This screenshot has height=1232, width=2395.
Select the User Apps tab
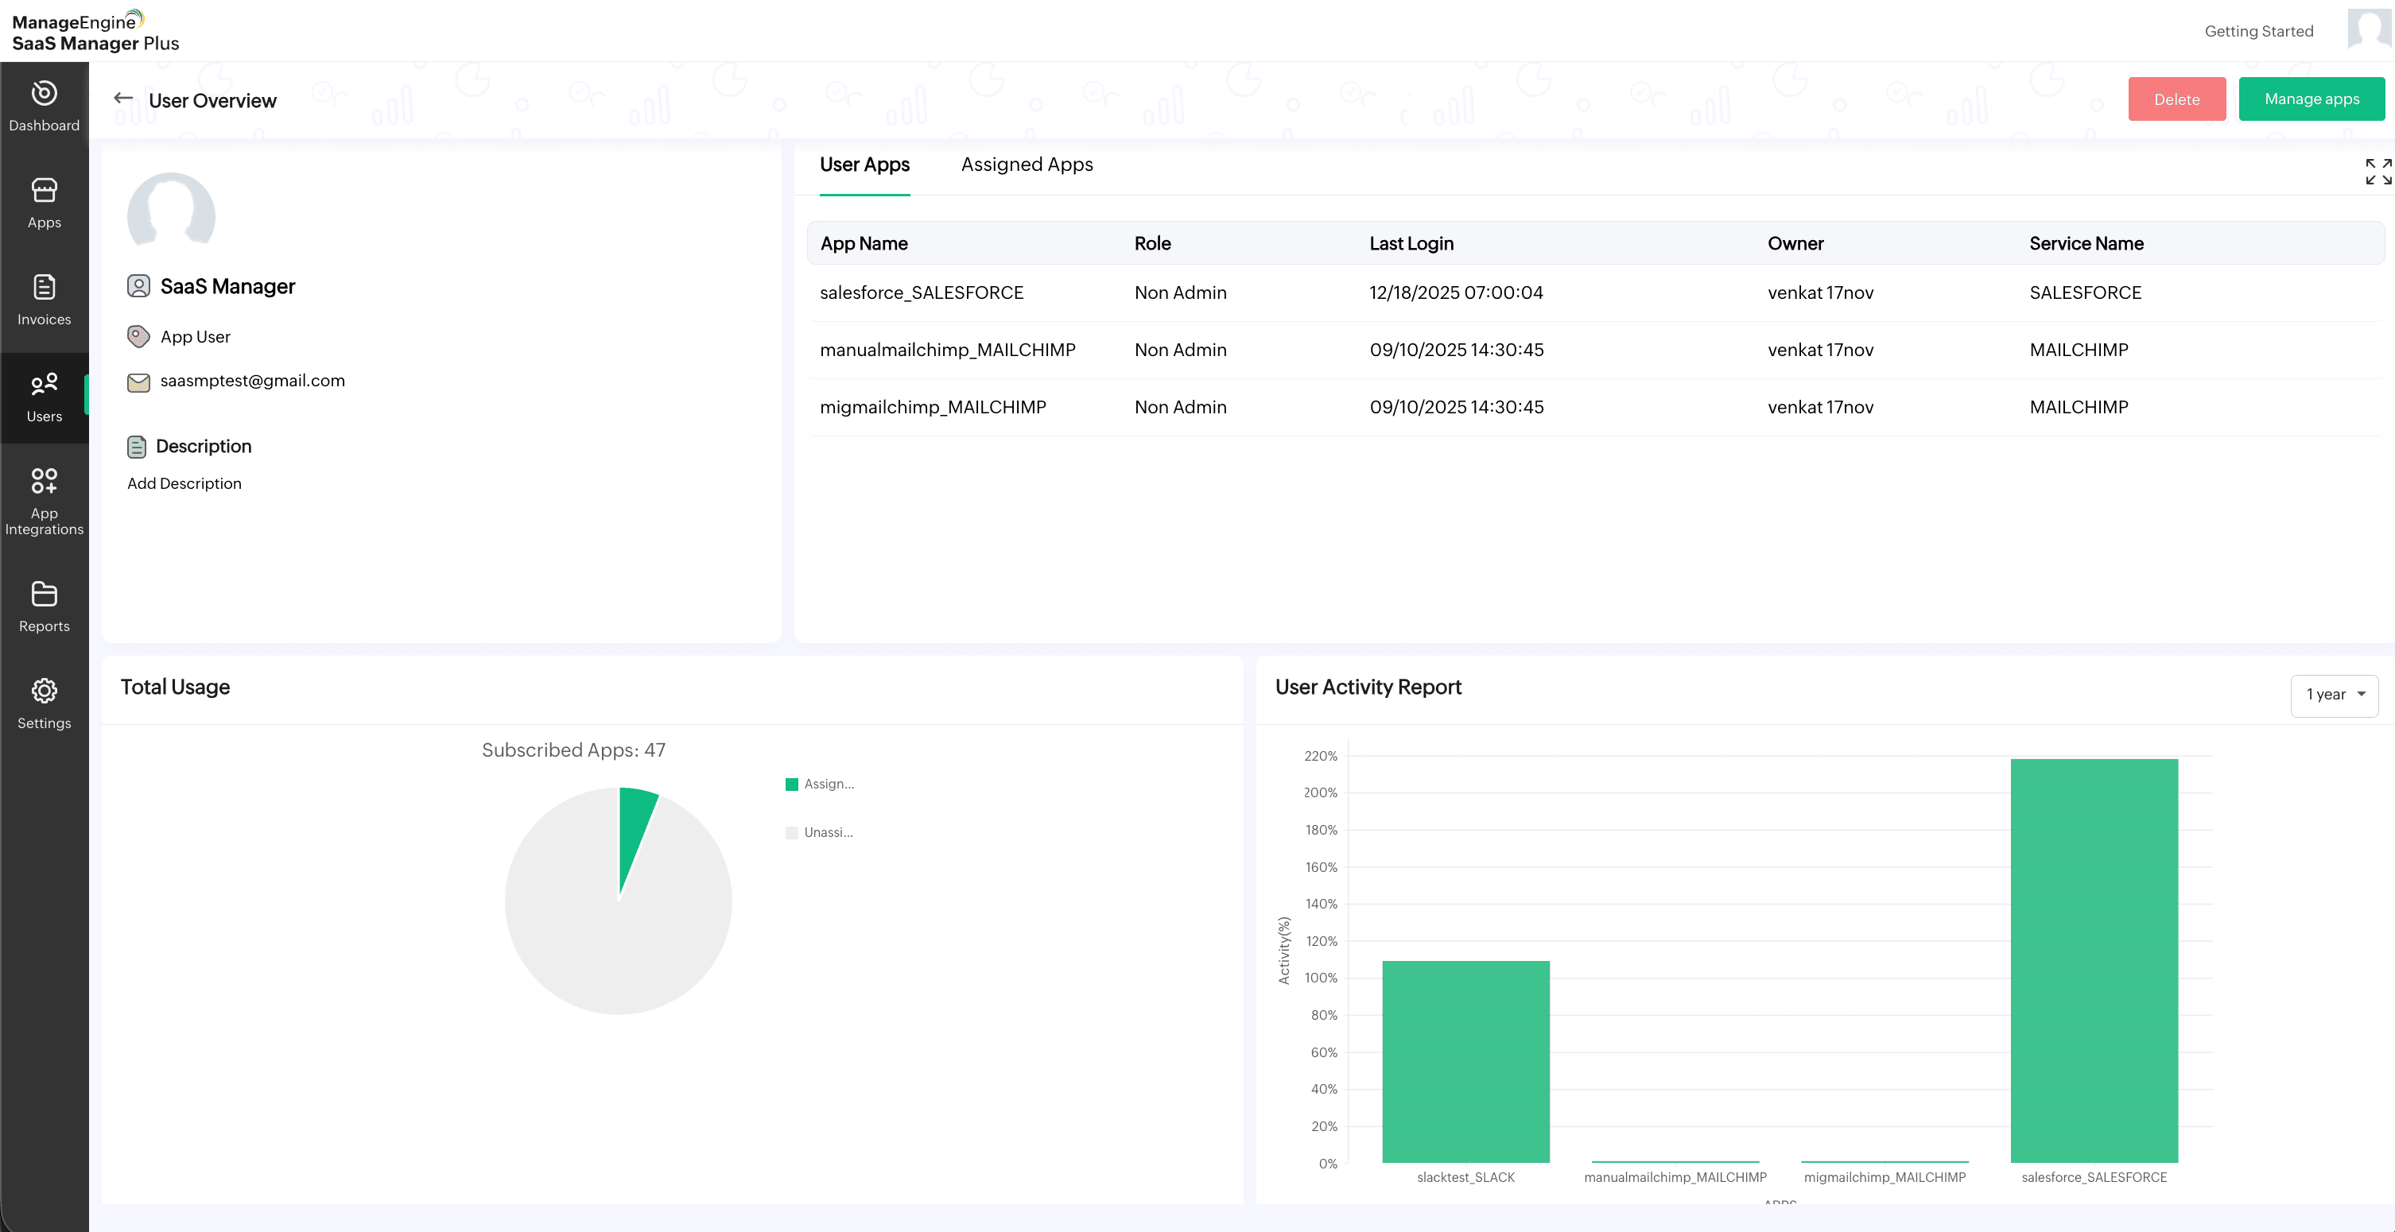[x=864, y=165]
